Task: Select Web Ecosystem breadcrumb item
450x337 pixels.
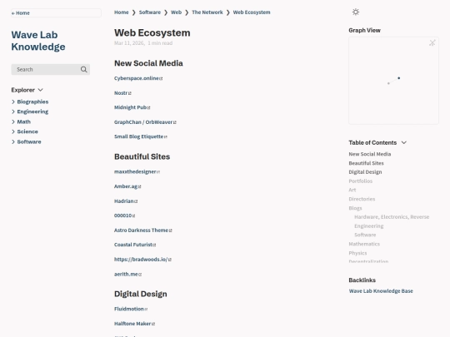Action: click(x=252, y=12)
